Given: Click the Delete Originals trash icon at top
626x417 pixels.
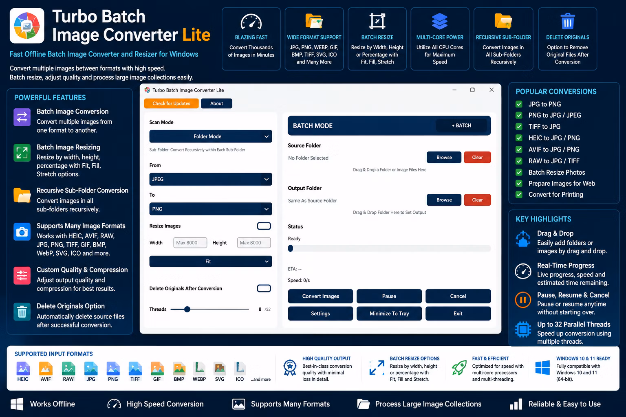Looking at the screenshot, I should (567, 21).
